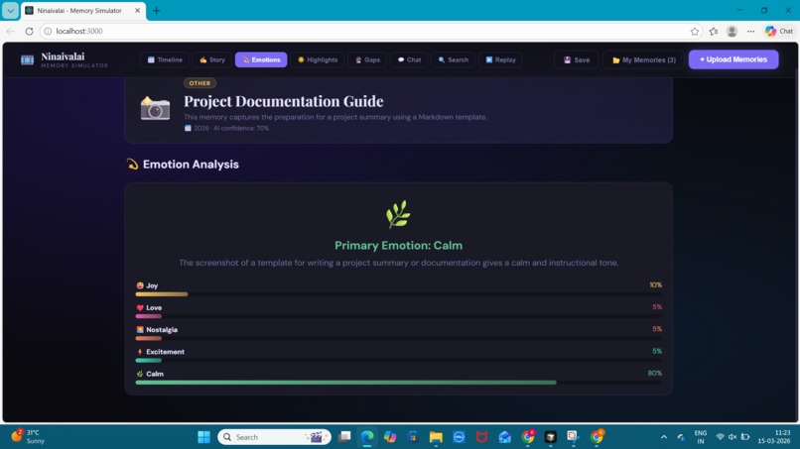Switch to the Story tab
Viewport: 800px width, 449px height.
click(x=212, y=59)
